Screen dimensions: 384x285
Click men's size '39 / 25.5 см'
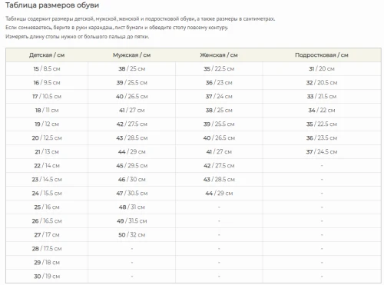[132, 83]
